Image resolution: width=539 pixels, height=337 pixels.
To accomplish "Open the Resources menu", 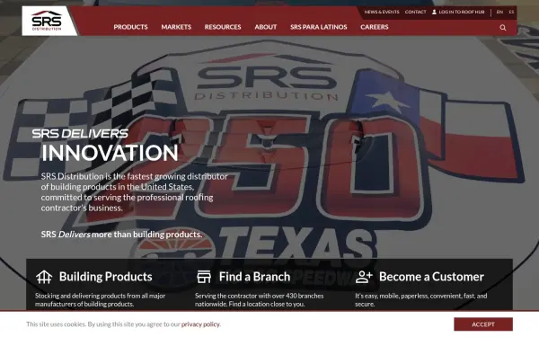I will [x=223, y=27].
